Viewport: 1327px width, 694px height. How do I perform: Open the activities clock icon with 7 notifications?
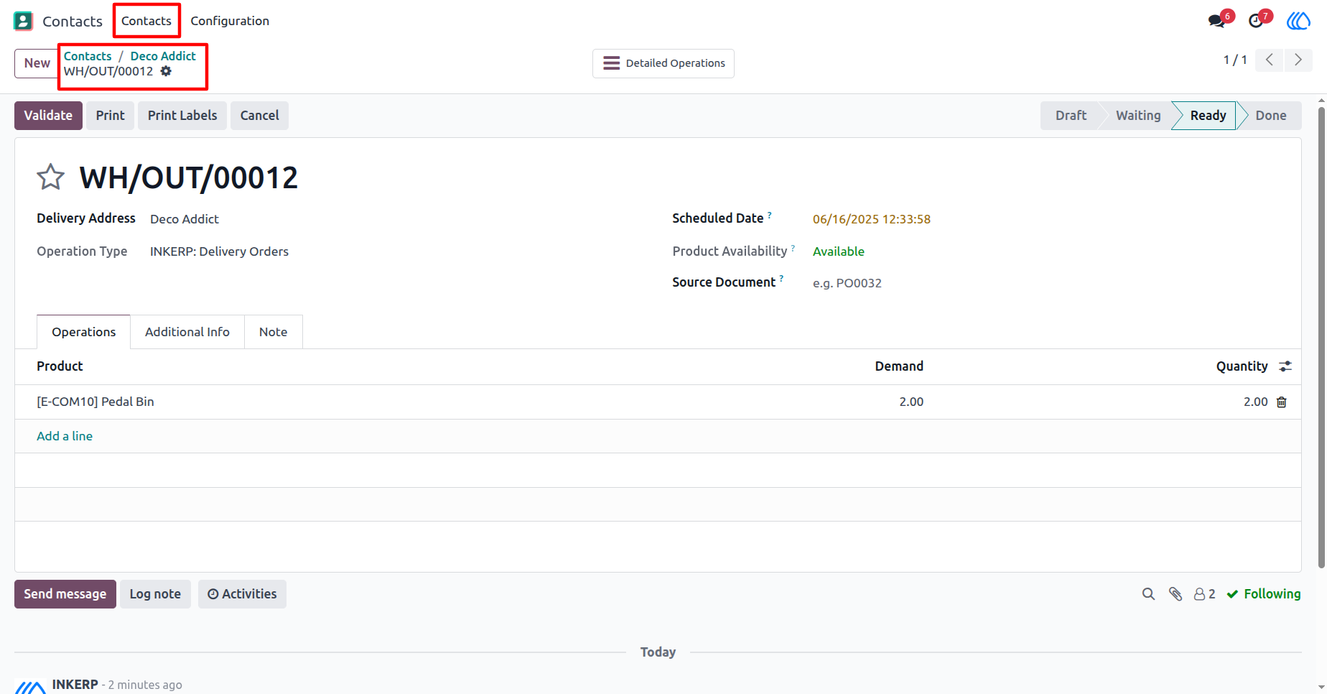click(x=1256, y=21)
